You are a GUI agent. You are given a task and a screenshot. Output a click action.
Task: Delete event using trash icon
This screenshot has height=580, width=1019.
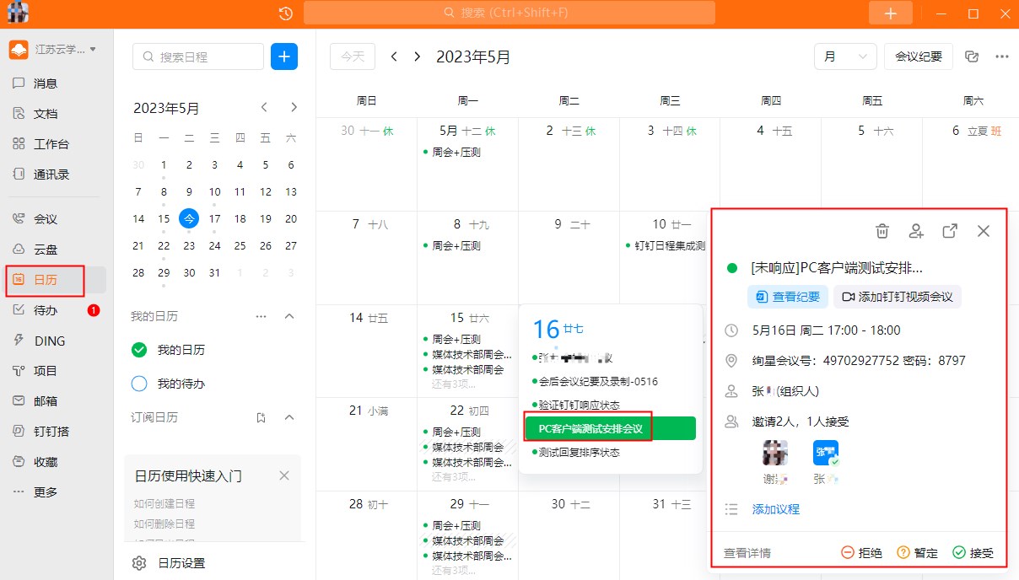click(x=882, y=231)
